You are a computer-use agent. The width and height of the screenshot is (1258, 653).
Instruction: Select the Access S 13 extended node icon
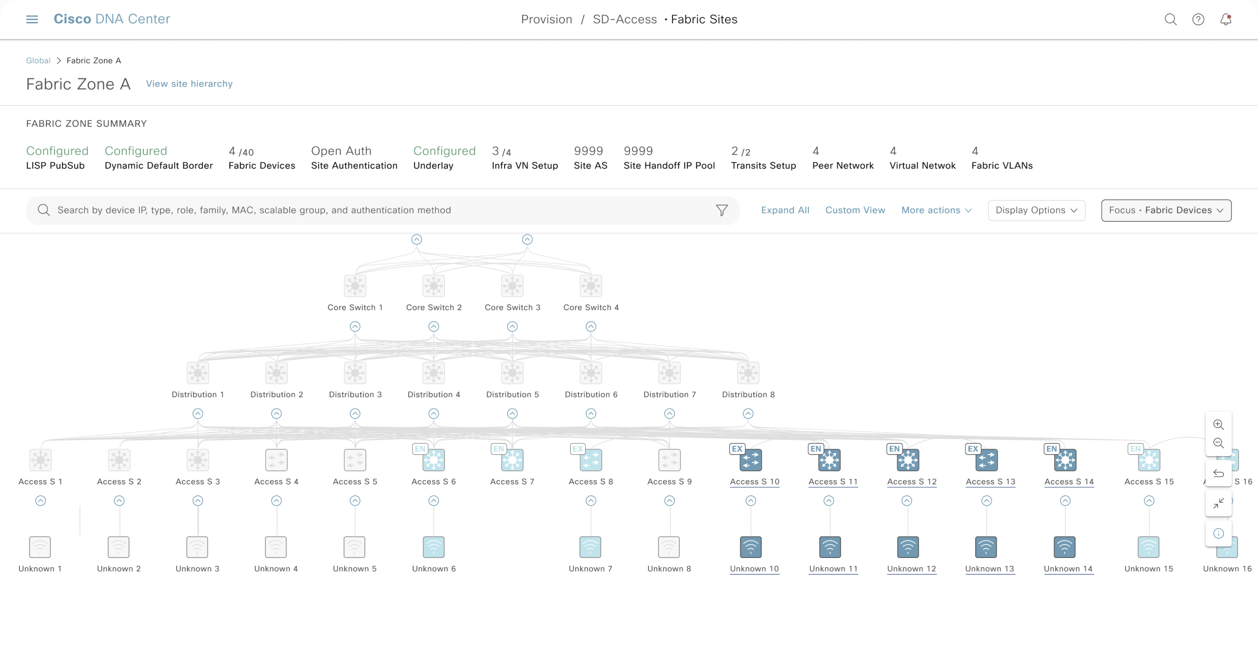[x=986, y=460]
